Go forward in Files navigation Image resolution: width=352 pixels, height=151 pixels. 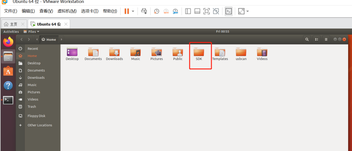(29, 39)
